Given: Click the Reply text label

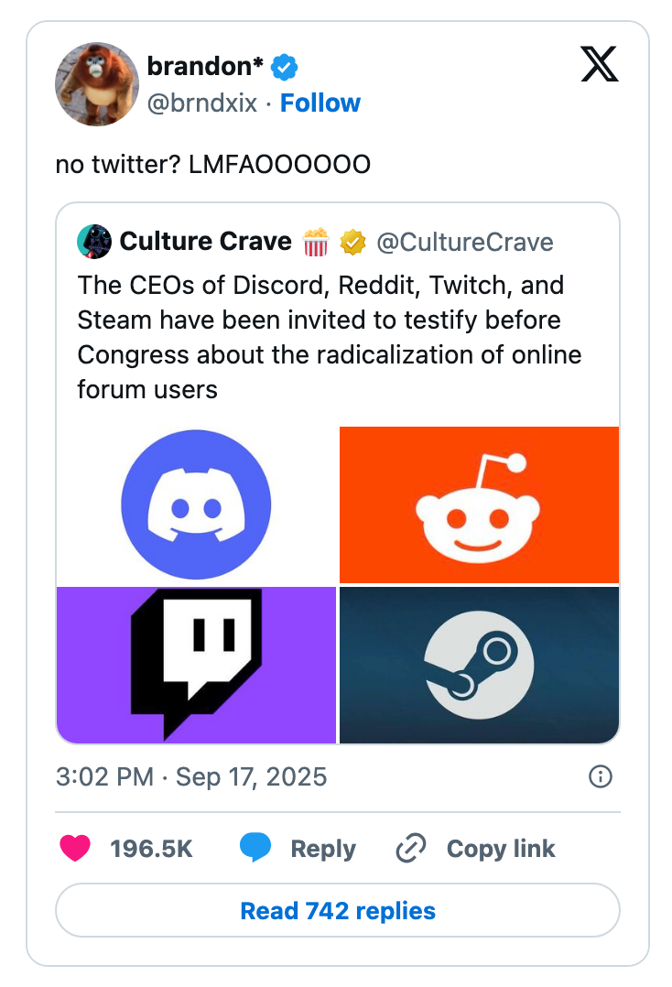Looking at the screenshot, I should pyautogui.click(x=323, y=849).
